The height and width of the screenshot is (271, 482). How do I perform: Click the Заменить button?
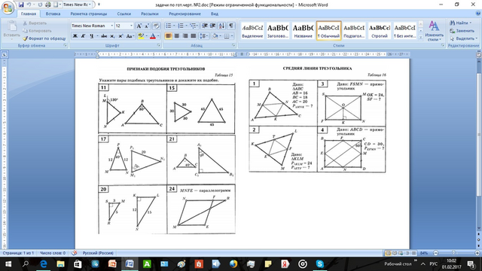click(462, 31)
